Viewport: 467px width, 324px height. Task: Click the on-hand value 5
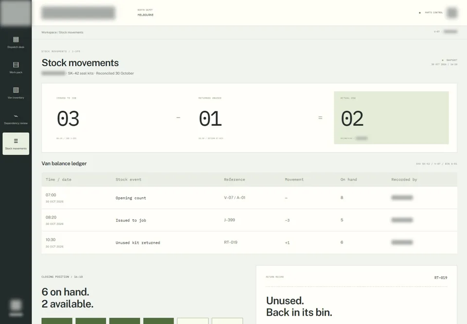click(x=342, y=220)
